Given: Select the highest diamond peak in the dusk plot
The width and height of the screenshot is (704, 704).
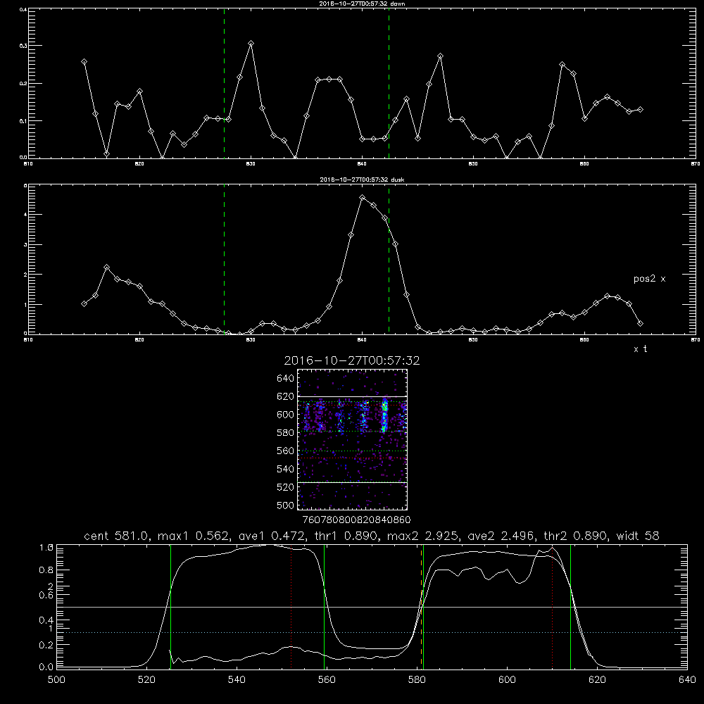Looking at the screenshot, I should click(363, 198).
